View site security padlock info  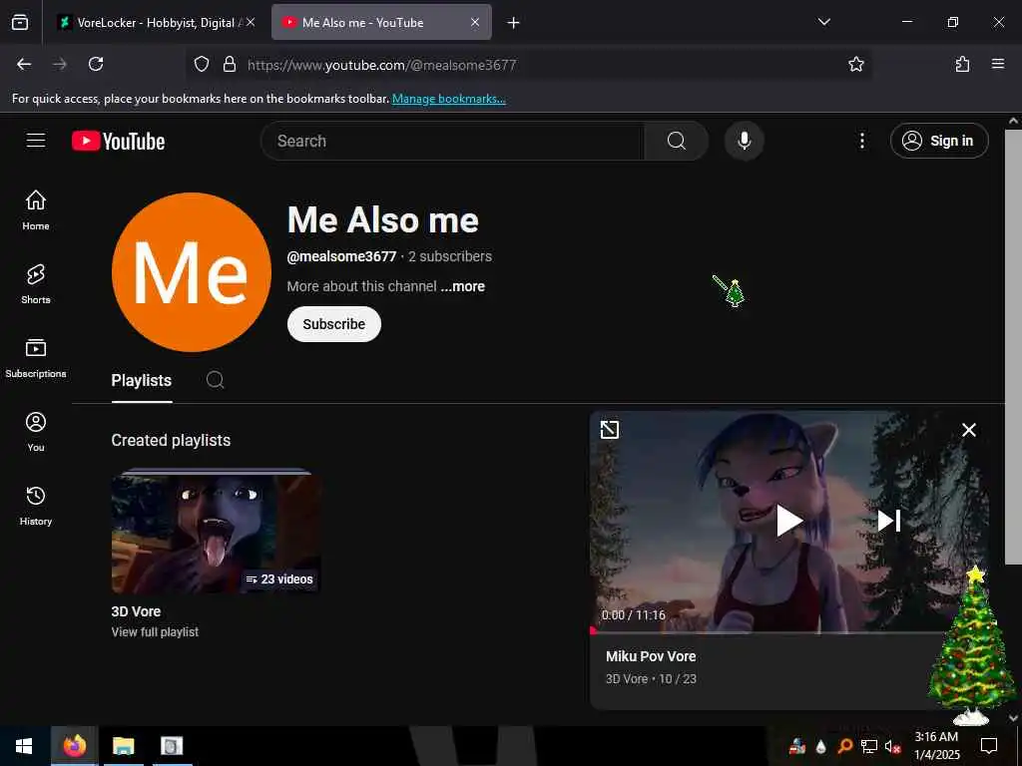click(229, 64)
